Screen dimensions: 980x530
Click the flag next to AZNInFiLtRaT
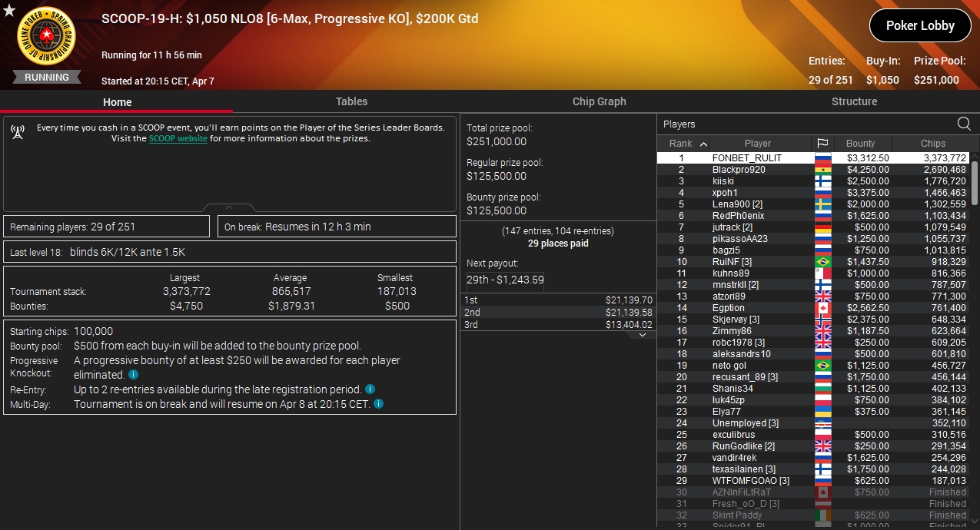pyautogui.click(x=822, y=492)
